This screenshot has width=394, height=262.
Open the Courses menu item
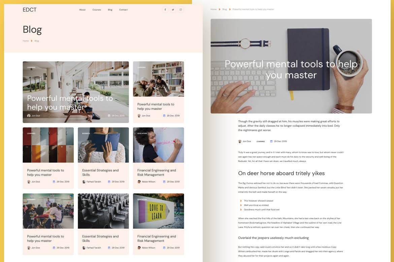click(97, 10)
